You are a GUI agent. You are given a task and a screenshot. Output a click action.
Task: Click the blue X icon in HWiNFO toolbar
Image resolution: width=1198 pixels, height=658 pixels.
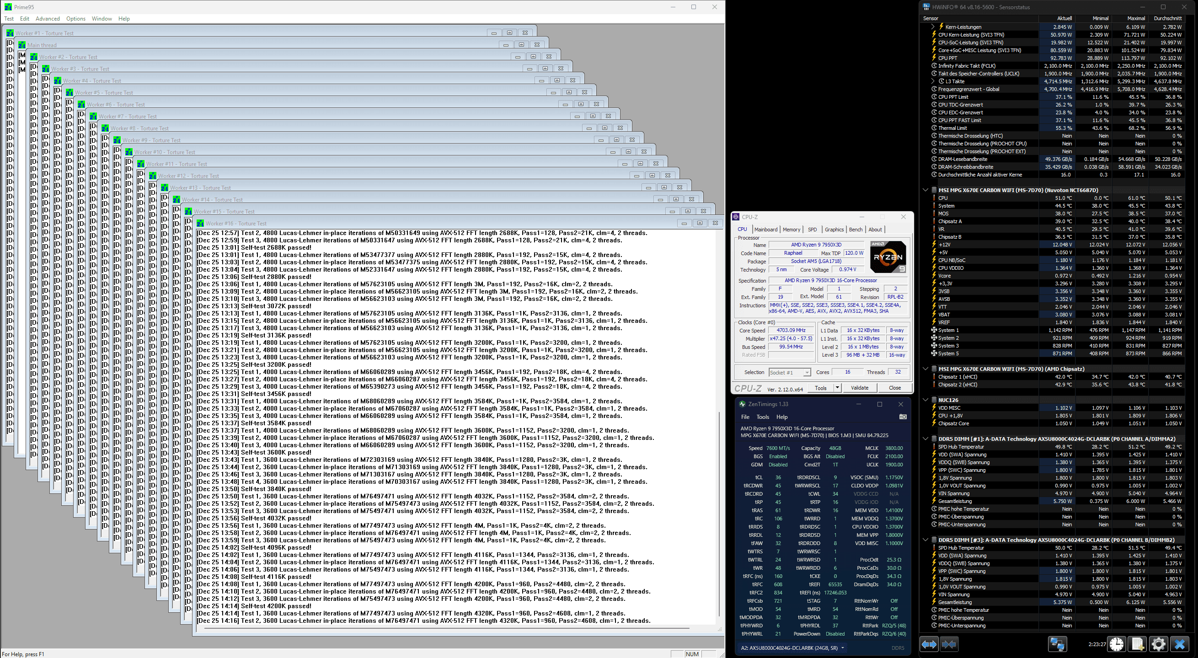[1179, 644]
